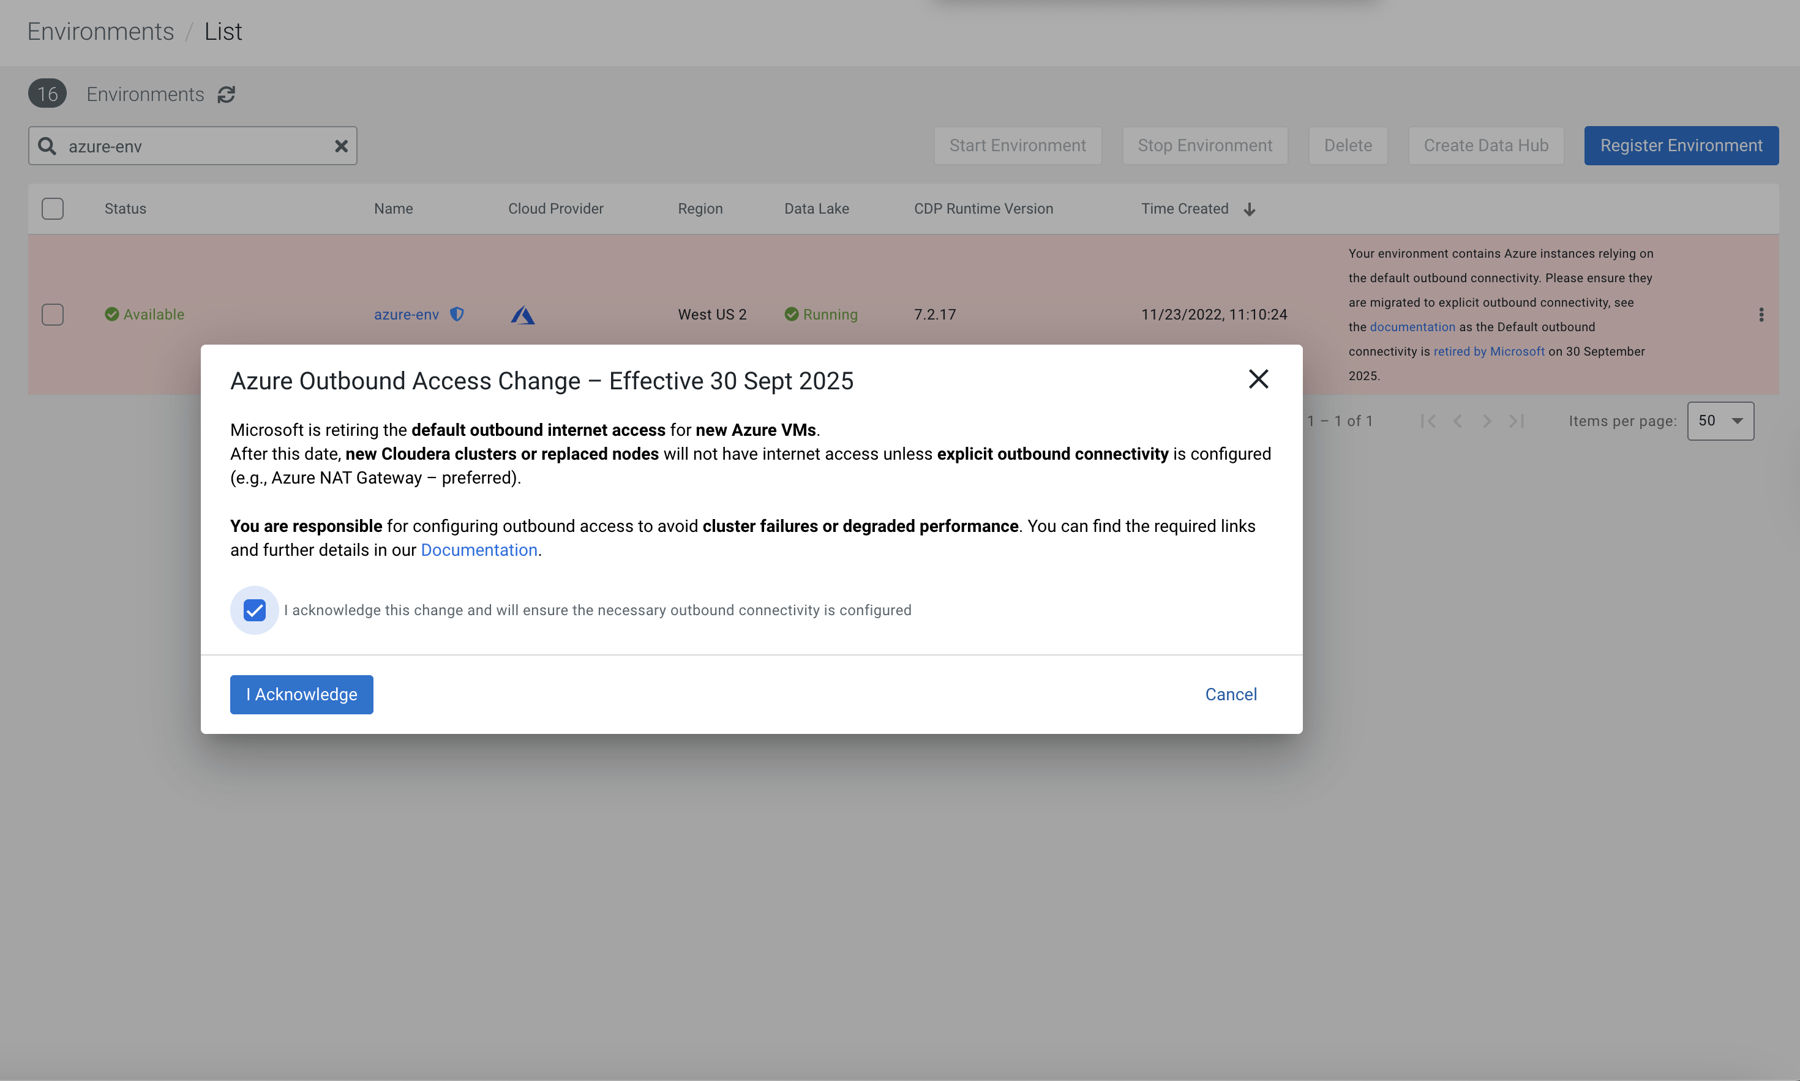Uncheck the acknowledge change checkbox

(x=254, y=610)
